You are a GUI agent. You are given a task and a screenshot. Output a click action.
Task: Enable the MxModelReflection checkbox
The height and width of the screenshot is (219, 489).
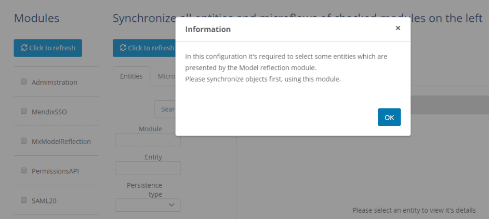(x=24, y=141)
